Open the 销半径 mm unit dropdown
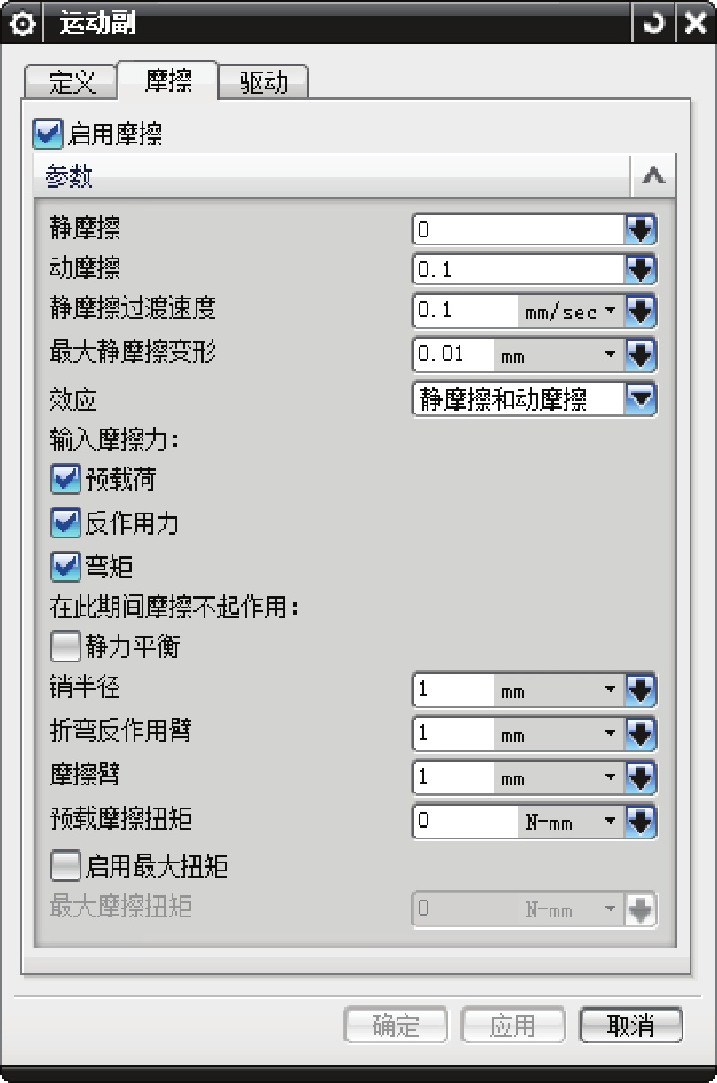Image resolution: width=717 pixels, height=1083 pixels. (x=559, y=689)
